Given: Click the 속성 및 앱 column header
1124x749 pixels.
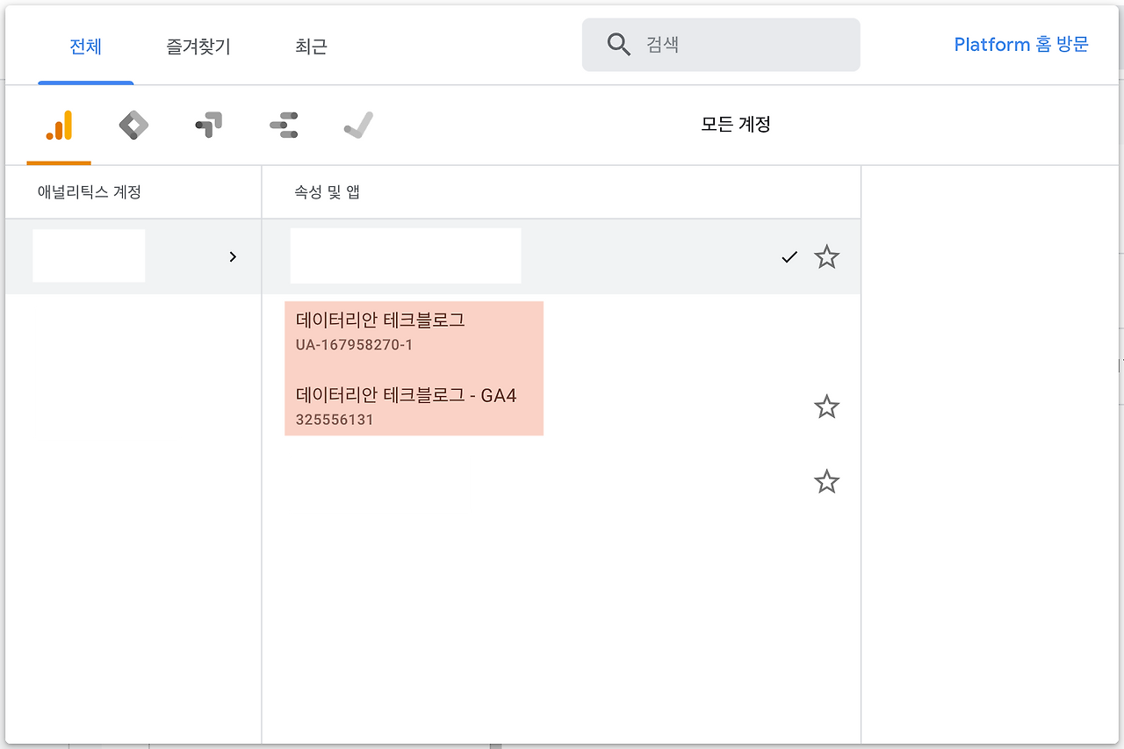Looking at the screenshot, I should (327, 192).
